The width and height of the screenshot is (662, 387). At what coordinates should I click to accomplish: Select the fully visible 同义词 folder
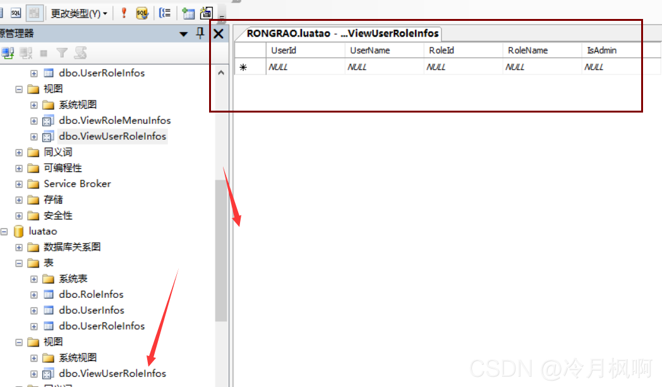(58, 152)
